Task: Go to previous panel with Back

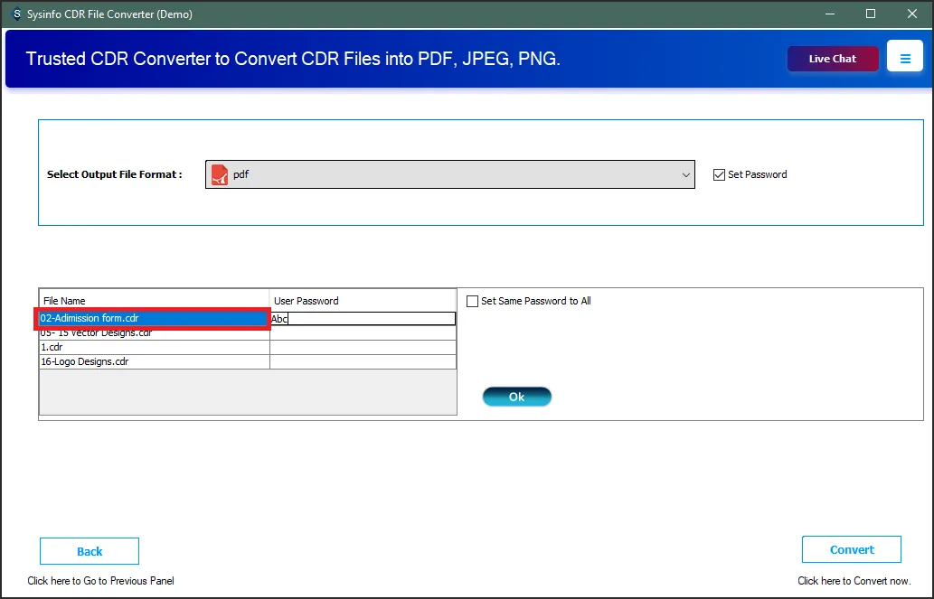Action: [90, 551]
